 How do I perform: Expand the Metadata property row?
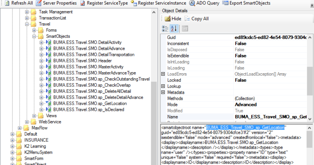pyautogui.click(x=163, y=92)
